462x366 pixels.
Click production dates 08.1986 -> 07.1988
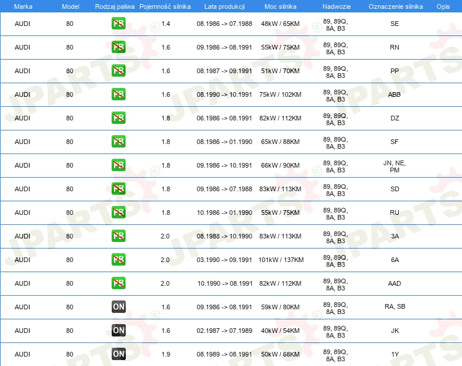(225, 24)
